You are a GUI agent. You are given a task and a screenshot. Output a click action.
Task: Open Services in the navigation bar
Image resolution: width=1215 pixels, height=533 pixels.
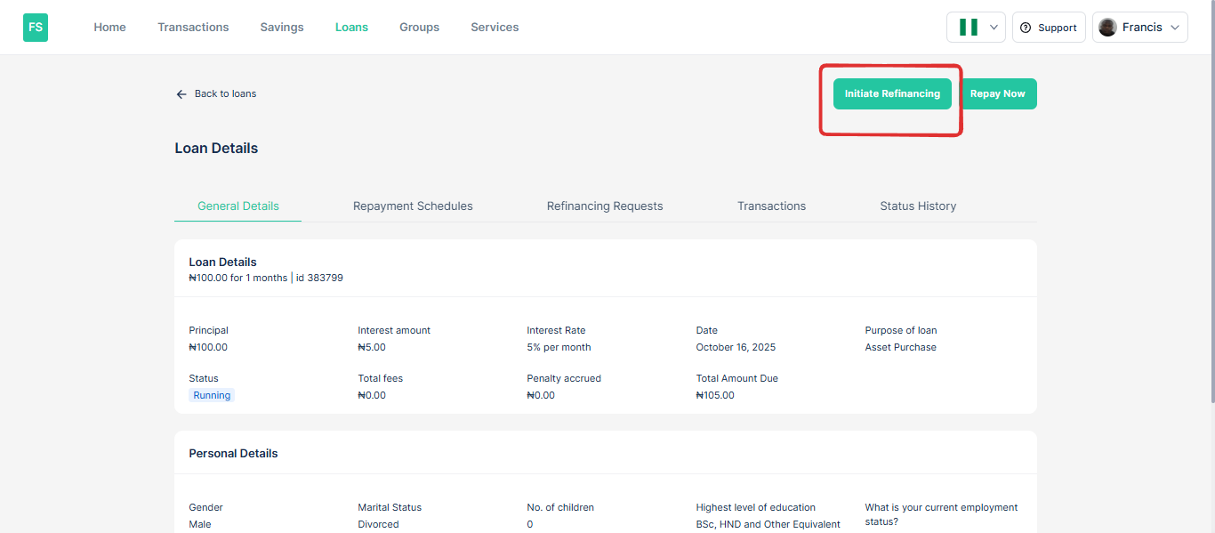coord(495,28)
